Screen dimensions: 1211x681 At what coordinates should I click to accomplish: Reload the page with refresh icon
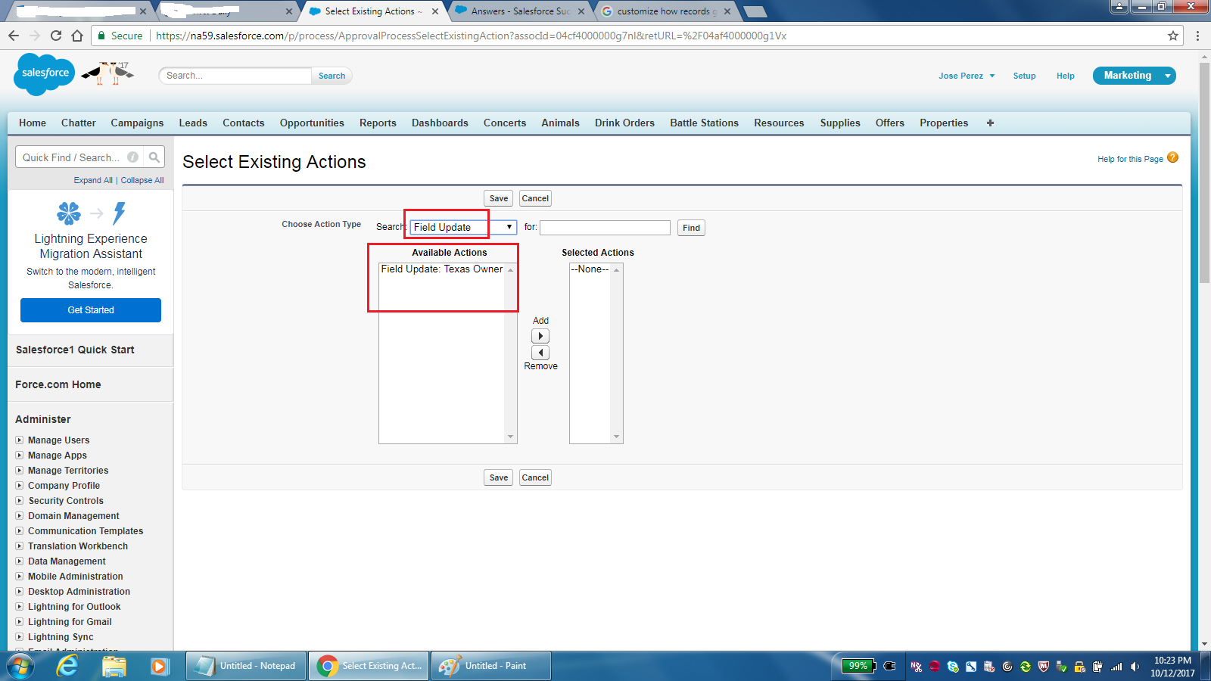click(x=56, y=36)
